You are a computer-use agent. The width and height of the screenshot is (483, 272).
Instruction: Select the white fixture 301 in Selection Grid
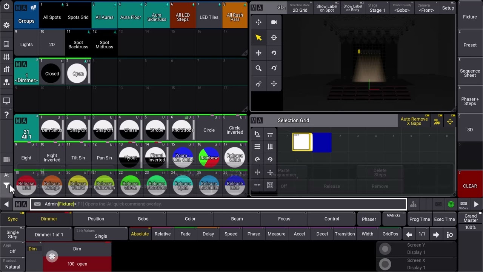click(302, 142)
